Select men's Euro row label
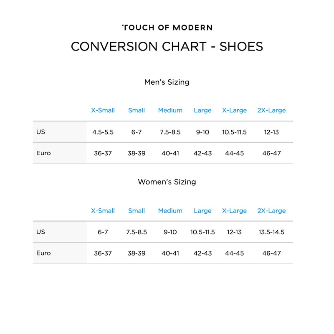 pos(43,153)
